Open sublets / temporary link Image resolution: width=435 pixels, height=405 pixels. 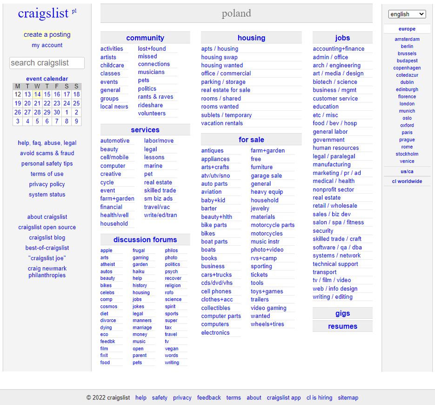(x=227, y=115)
